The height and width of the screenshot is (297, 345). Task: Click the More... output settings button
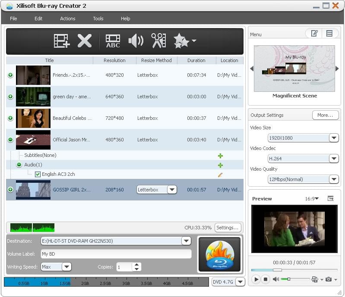coord(325,115)
